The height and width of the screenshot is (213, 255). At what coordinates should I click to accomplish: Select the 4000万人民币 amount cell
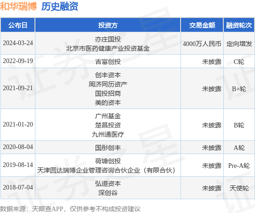click(x=202, y=44)
